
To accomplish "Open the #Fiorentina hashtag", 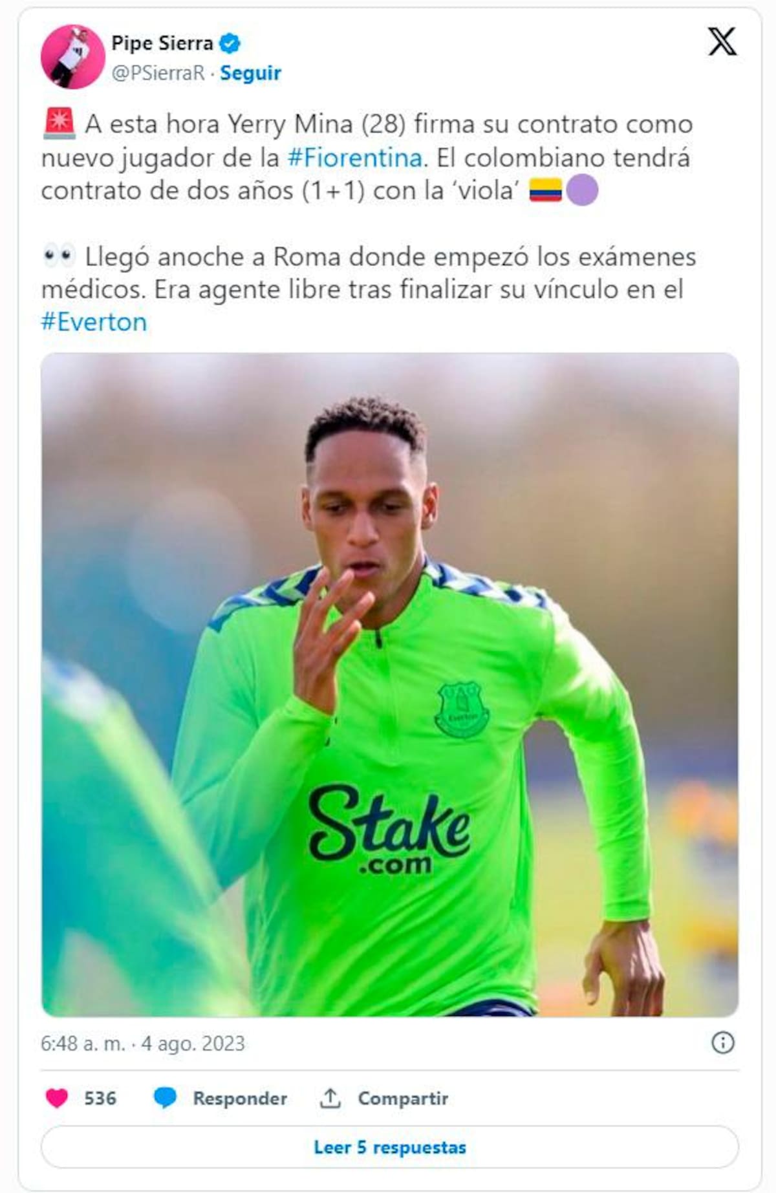I will tap(354, 158).
